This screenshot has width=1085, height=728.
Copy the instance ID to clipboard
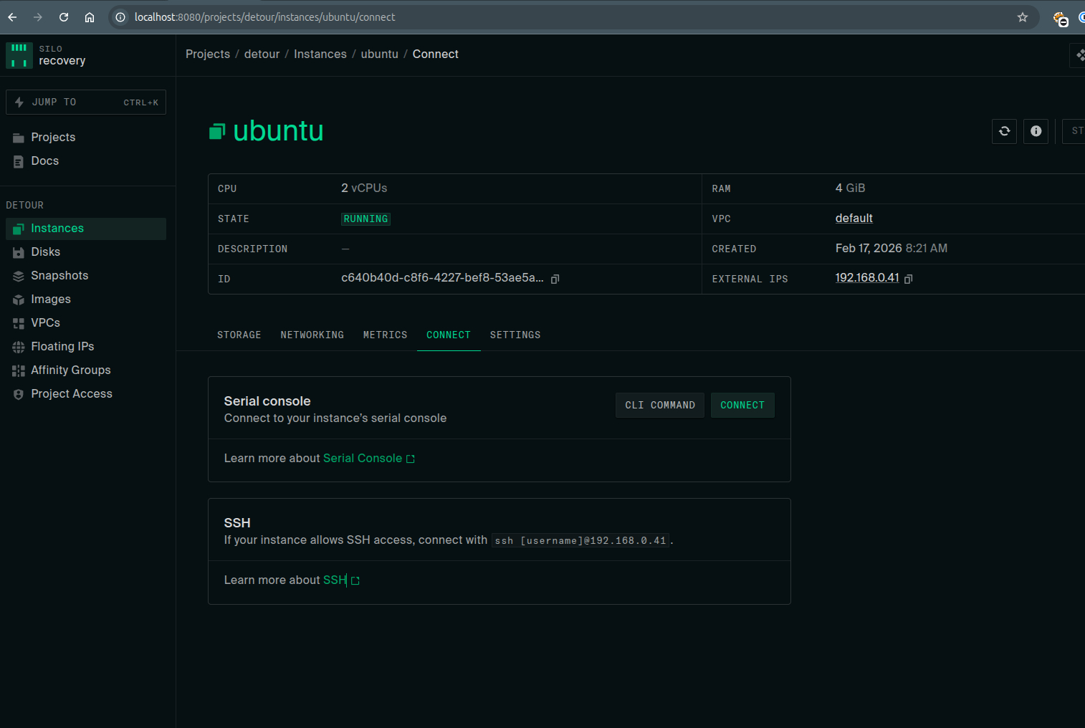(555, 279)
